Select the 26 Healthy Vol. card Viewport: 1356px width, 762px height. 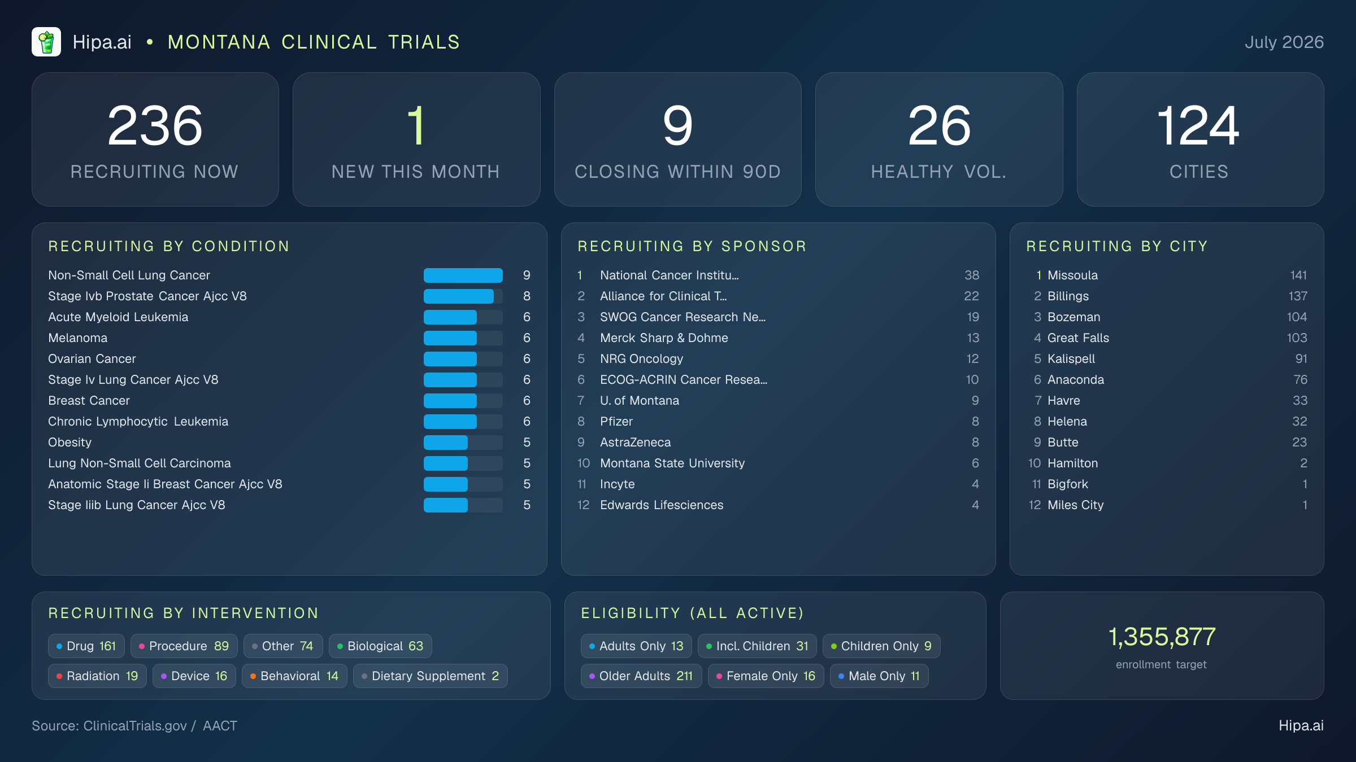[x=939, y=139]
